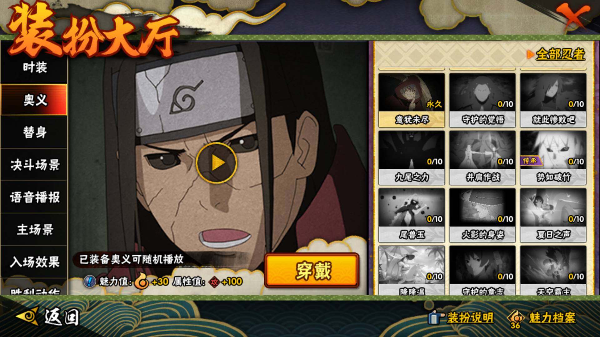Select the 势如破竹 inherited skill card

click(553, 158)
